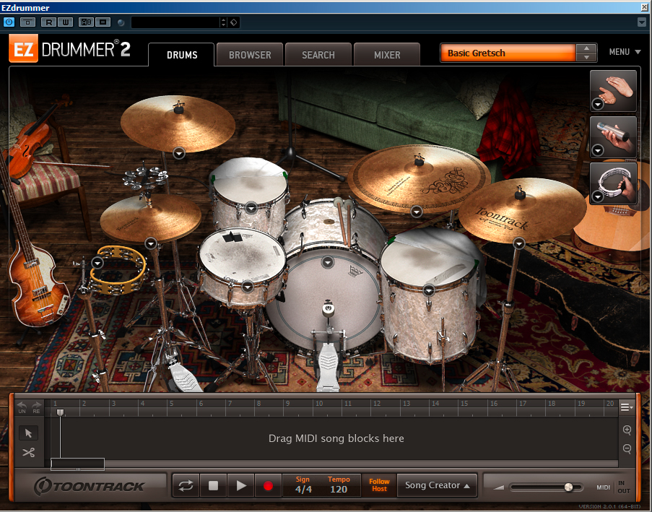Open the handheld tambourine dropdown arrow
Image resolution: width=652 pixels, height=512 pixels.
click(598, 196)
